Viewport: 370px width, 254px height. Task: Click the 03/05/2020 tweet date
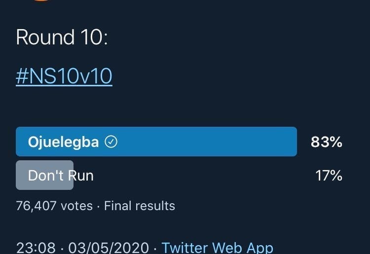tap(109, 247)
